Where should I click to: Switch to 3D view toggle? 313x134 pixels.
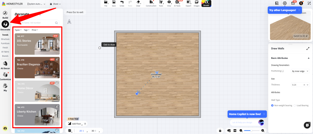coord(94,131)
